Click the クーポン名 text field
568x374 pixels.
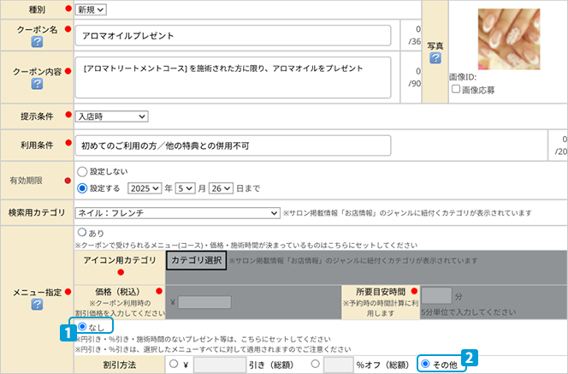[234, 36]
